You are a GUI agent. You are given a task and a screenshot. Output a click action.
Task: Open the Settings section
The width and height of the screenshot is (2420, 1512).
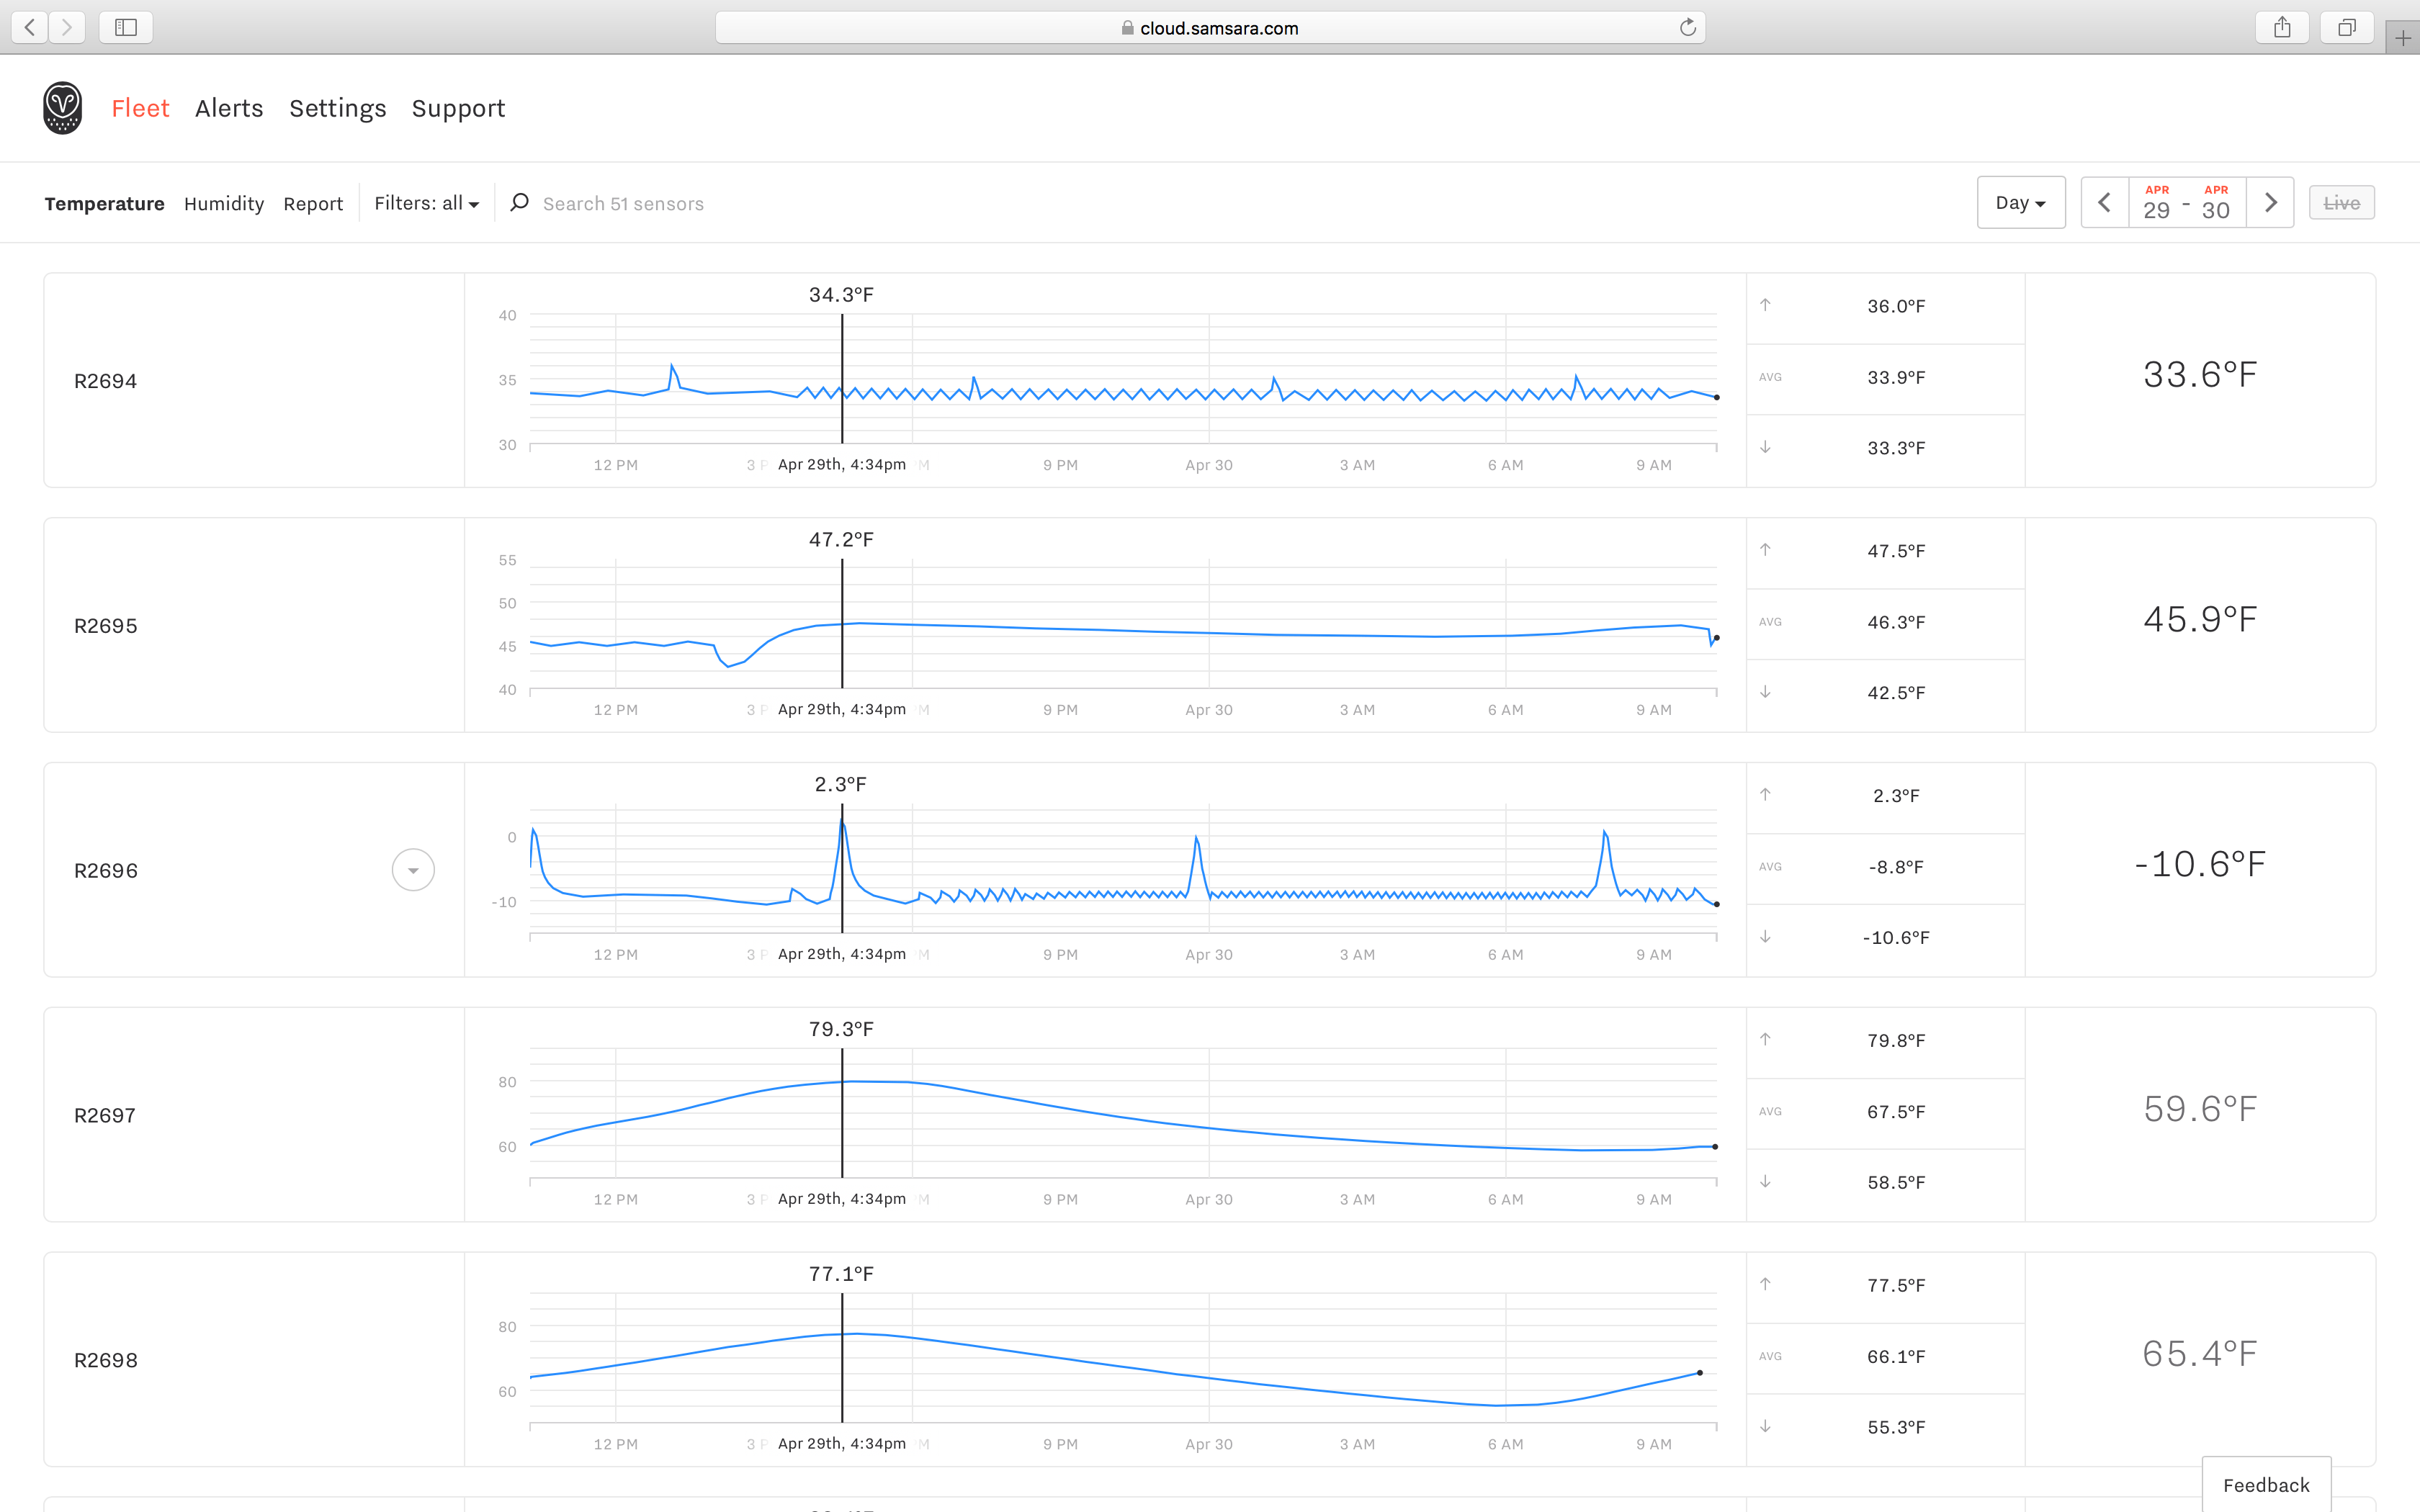pyautogui.click(x=337, y=108)
